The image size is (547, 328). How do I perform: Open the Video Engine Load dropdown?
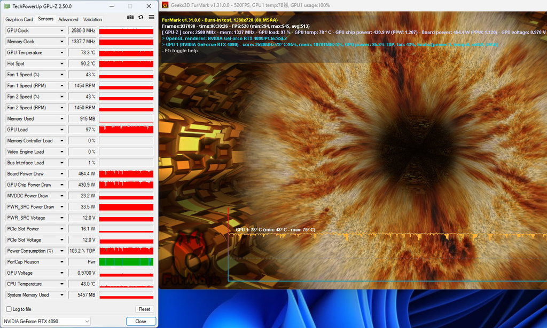click(62, 152)
